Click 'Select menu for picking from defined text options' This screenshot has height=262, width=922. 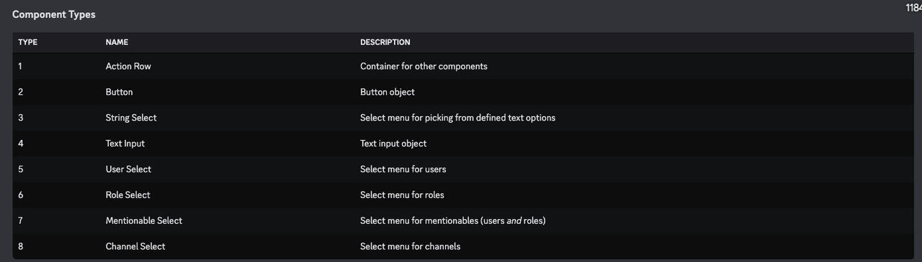[x=457, y=118]
